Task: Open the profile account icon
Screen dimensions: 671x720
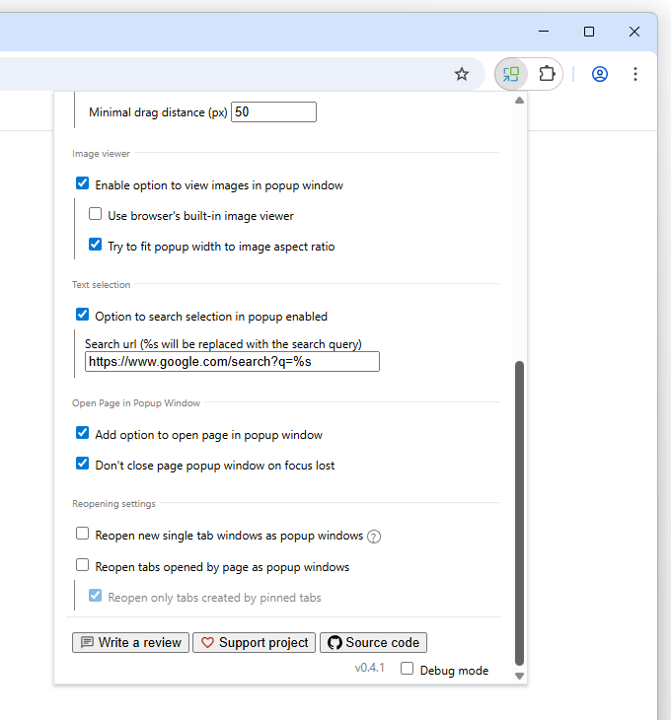Action: click(x=600, y=74)
